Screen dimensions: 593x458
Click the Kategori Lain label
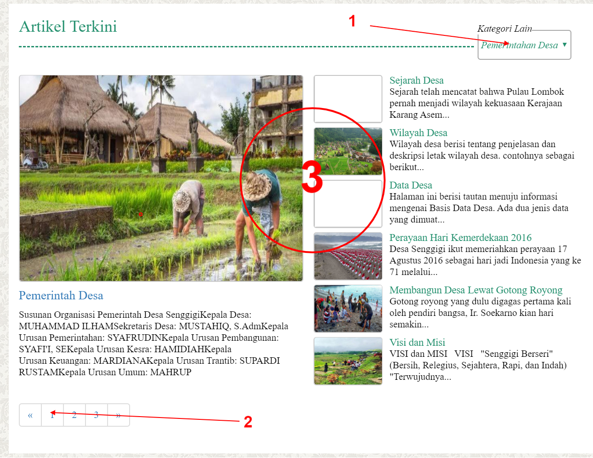505,29
